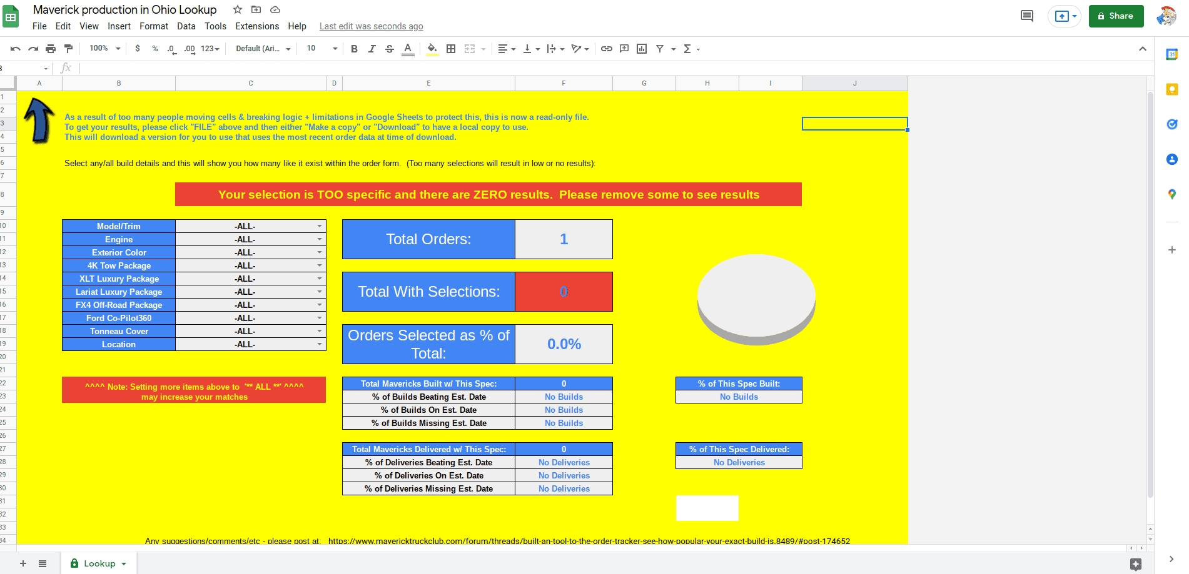Viewport: 1189px width, 574px height.
Task: Decrease decimal places icon
Action: pos(171,49)
